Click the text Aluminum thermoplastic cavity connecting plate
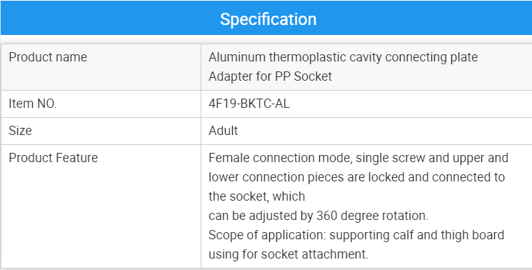532x270 pixels. [343, 57]
